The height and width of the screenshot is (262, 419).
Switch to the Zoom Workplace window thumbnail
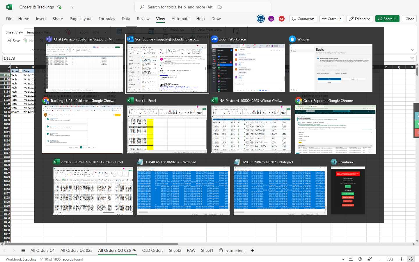point(248,68)
